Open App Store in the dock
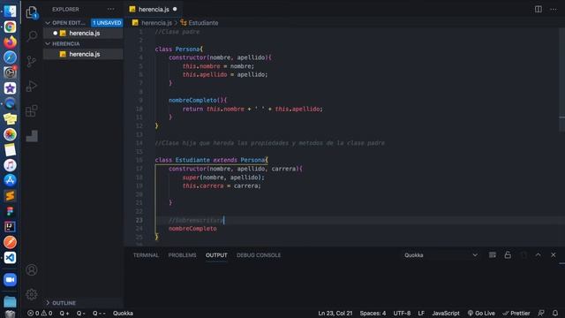The width and height of the screenshot is (565, 318). tap(10, 180)
